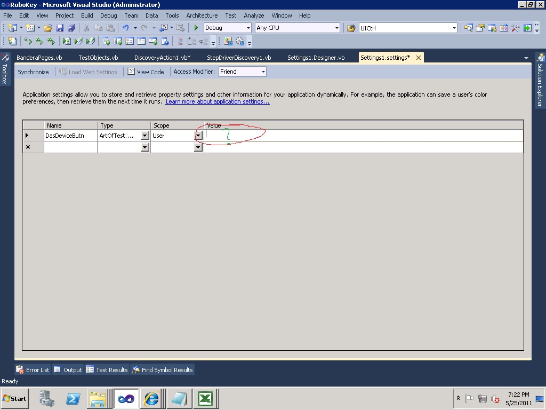The height and width of the screenshot is (410, 546).
Task: Switch to the TestObjects.vb tab
Action: (x=98, y=58)
